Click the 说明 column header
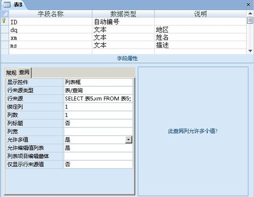This screenshot has width=254, height=197. [x=201, y=14]
